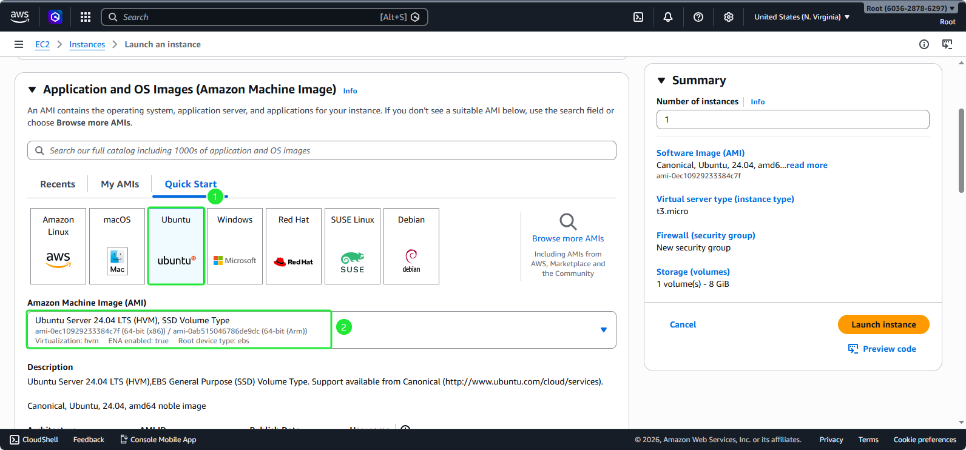Click Info link beside Number of instances
966x450 pixels.
tap(758, 102)
